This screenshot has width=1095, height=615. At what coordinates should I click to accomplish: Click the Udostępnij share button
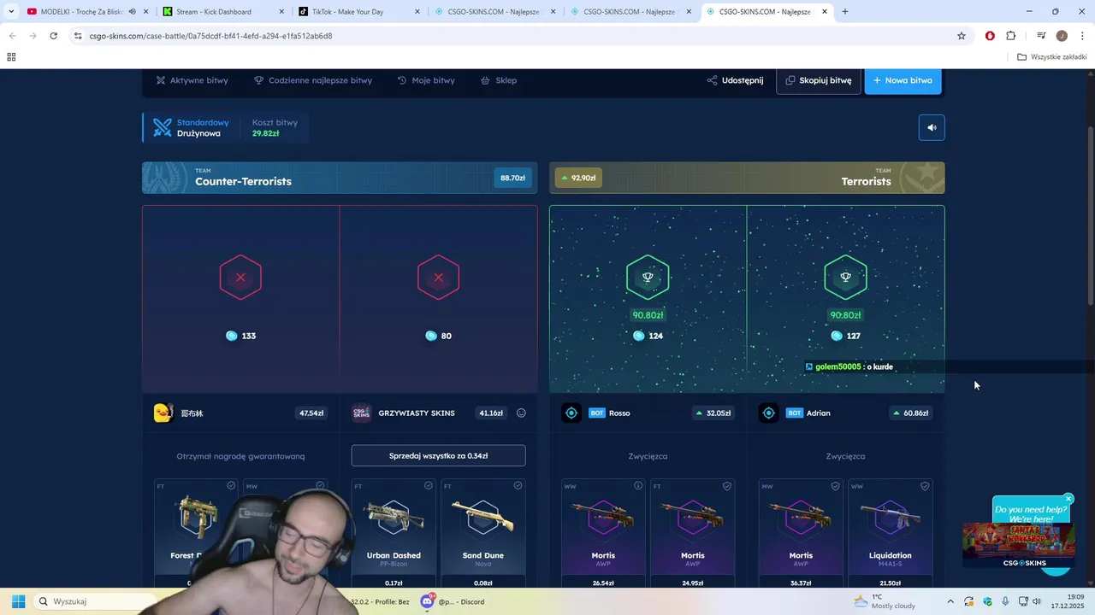(735, 80)
